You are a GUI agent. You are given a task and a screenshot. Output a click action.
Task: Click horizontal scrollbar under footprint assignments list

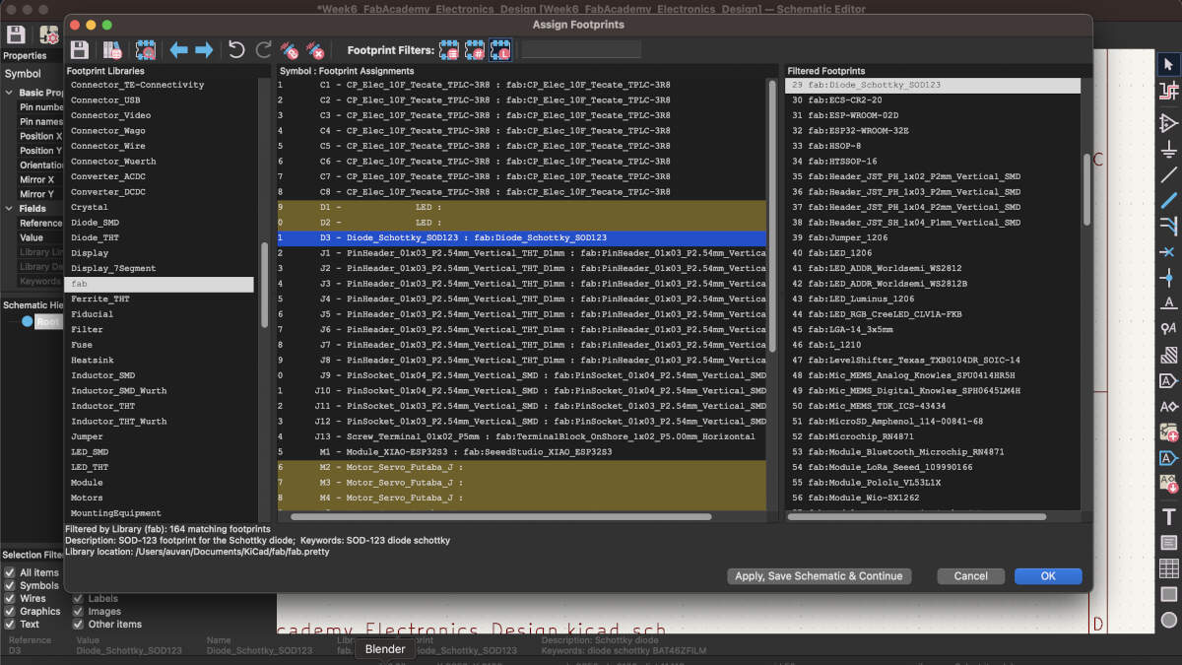pyautogui.click(x=501, y=517)
